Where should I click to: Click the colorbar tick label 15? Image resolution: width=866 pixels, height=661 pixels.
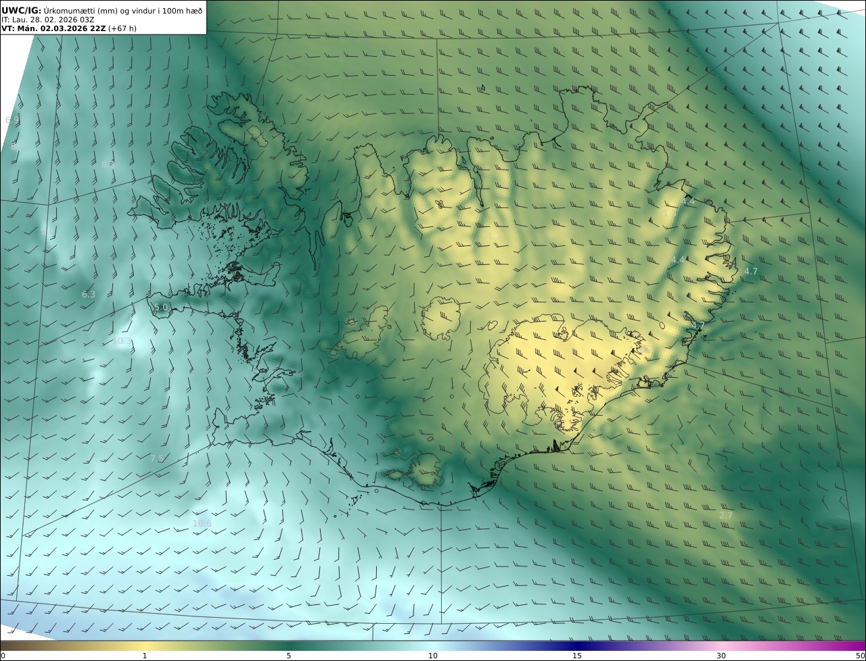(x=577, y=656)
